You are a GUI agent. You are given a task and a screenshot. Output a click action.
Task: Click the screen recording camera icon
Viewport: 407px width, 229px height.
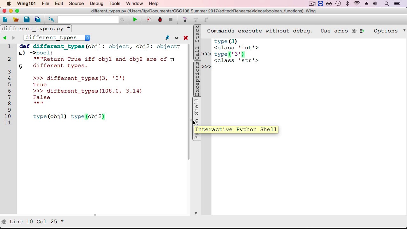coord(312,3)
